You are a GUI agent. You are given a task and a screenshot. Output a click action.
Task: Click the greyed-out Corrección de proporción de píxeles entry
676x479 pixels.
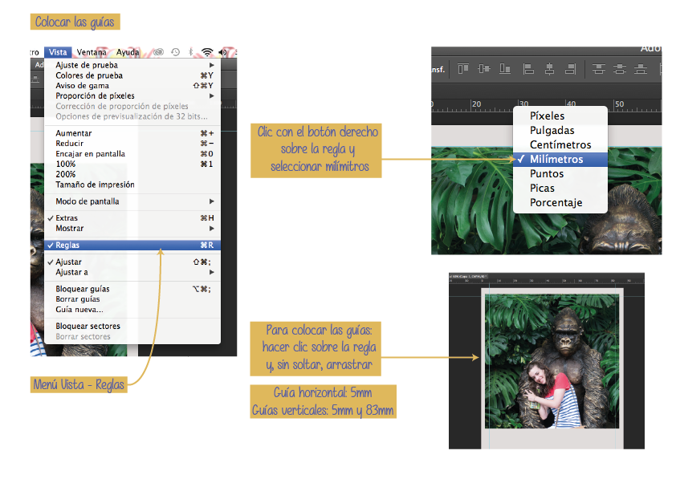pos(132,106)
